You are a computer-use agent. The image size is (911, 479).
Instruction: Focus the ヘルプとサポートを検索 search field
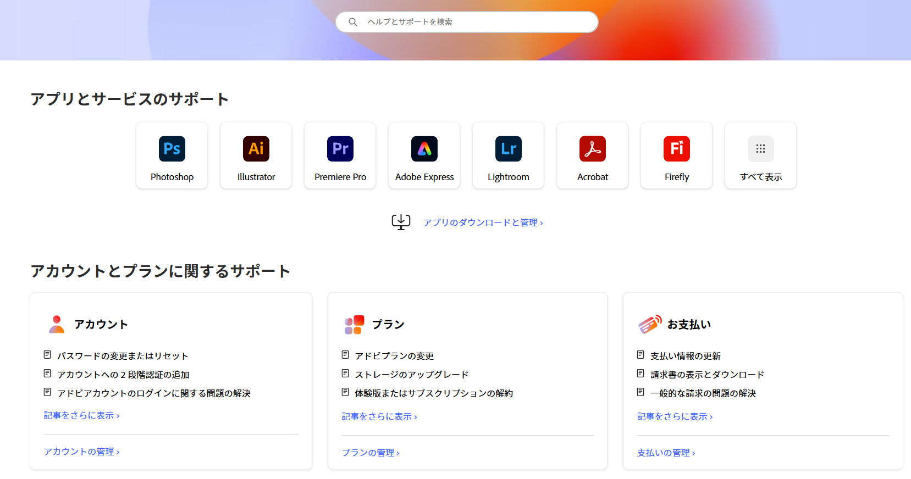(x=467, y=22)
